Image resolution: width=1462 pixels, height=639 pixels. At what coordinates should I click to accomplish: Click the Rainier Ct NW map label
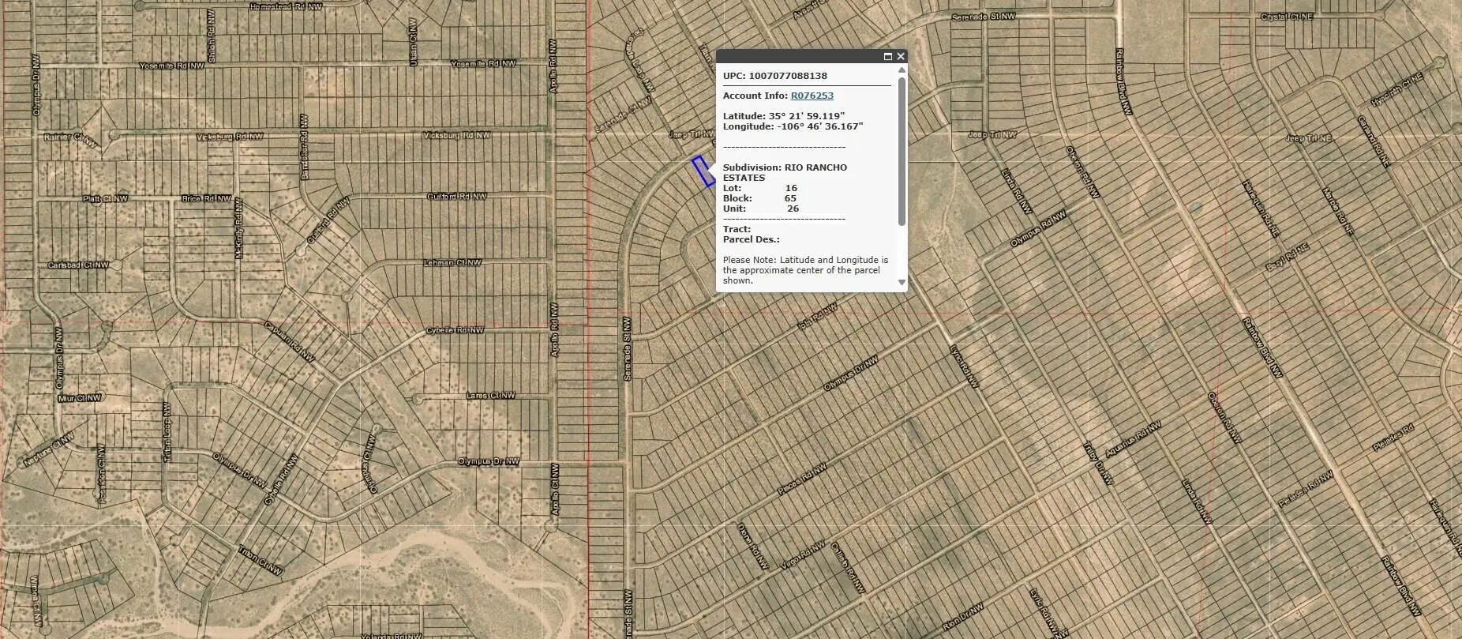72,139
